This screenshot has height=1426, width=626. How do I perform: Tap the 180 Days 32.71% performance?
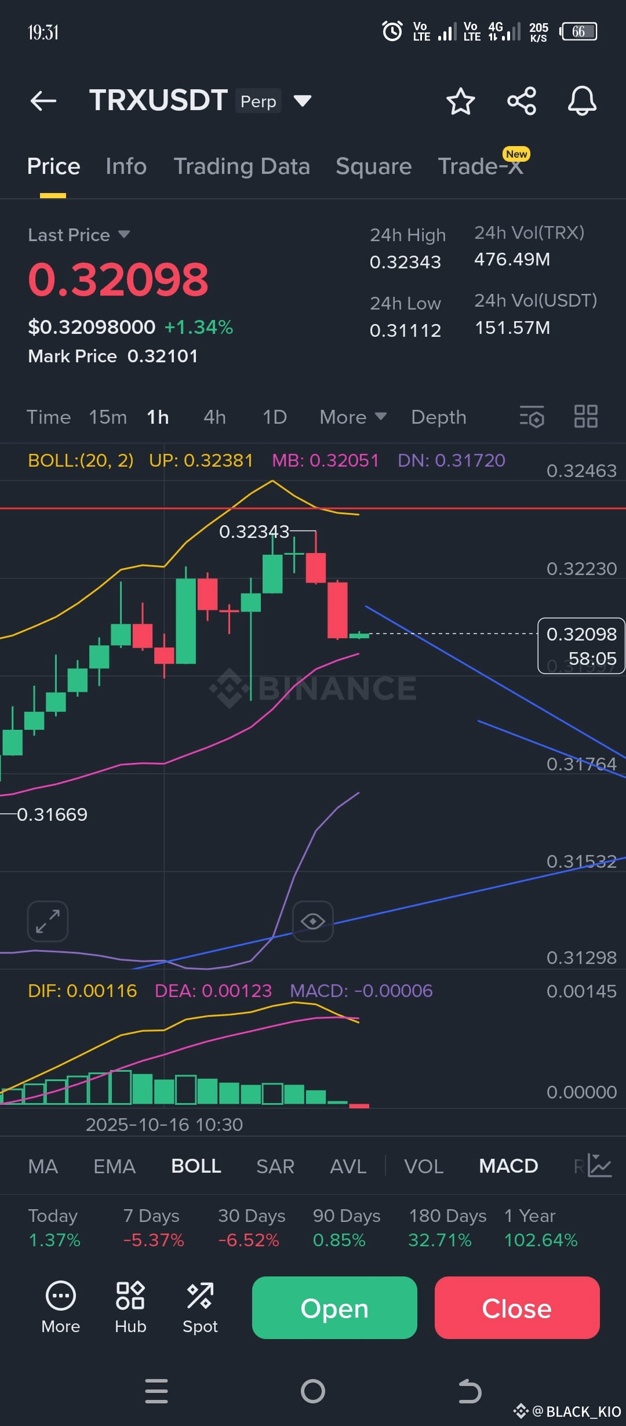pyautogui.click(x=447, y=1228)
